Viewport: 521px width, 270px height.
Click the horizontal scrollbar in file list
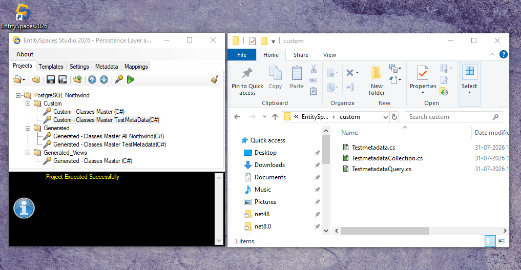click(x=385, y=231)
